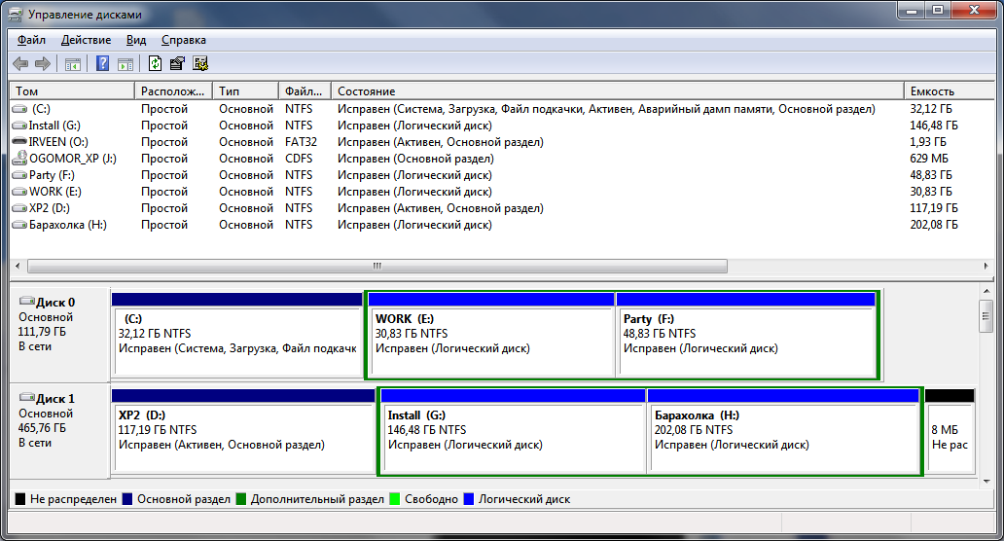
Task: Select the IRVEEN (O:) volume row
Action: 58,142
